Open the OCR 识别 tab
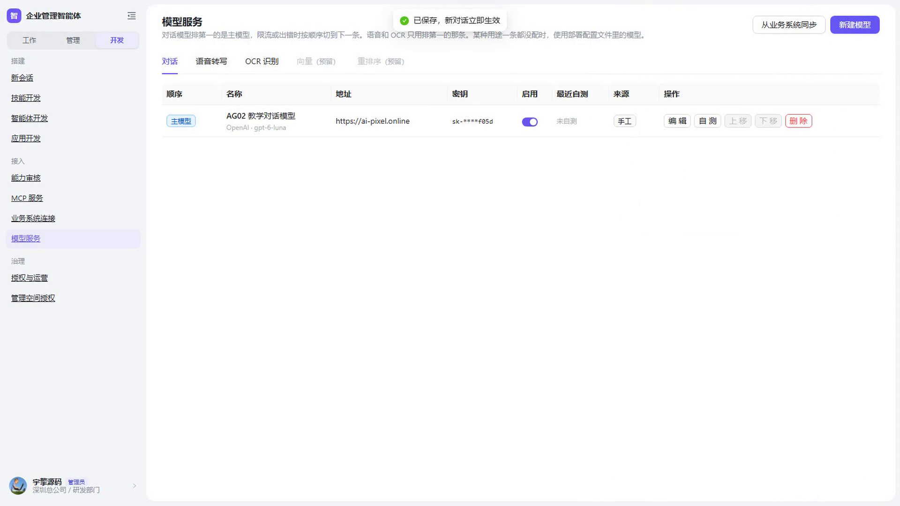The width and height of the screenshot is (900, 506). [262, 61]
